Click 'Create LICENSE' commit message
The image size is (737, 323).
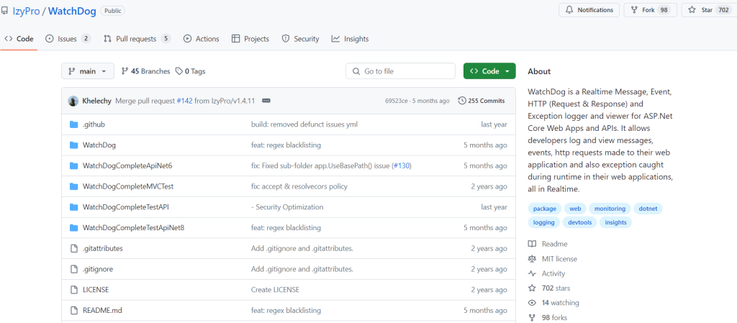tap(275, 290)
